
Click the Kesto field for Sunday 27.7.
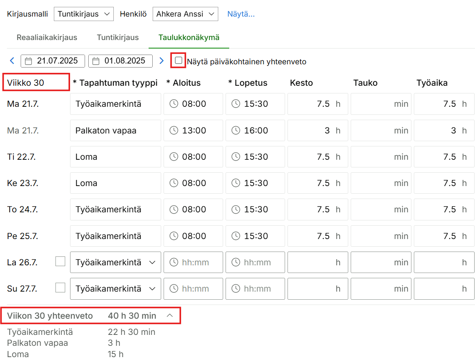coord(317,289)
